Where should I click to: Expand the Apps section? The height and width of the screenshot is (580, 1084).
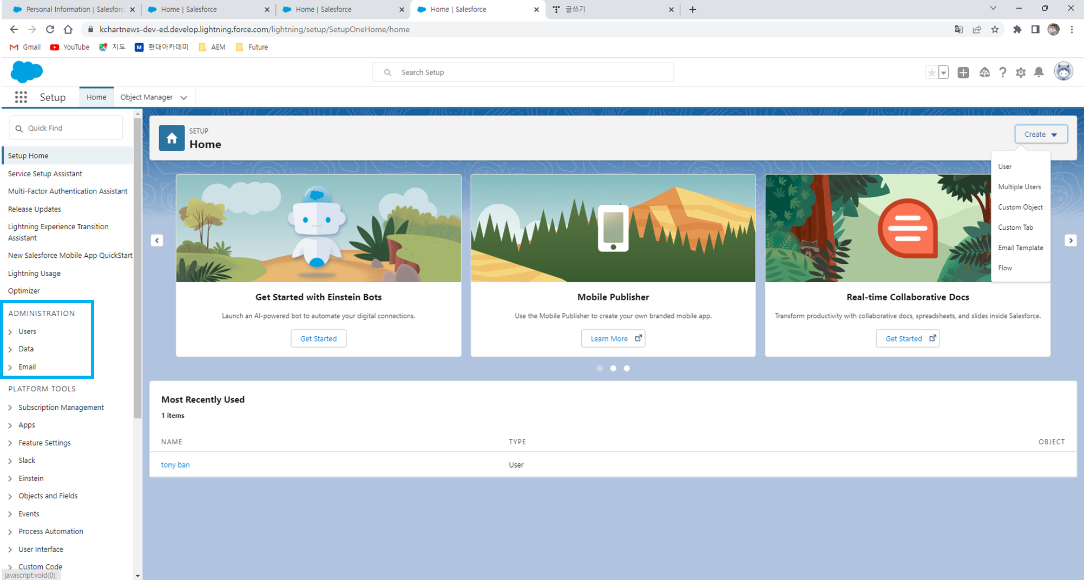(x=10, y=425)
